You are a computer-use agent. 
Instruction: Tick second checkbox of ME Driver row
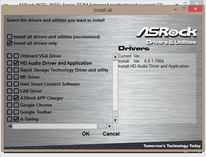tap(16, 77)
